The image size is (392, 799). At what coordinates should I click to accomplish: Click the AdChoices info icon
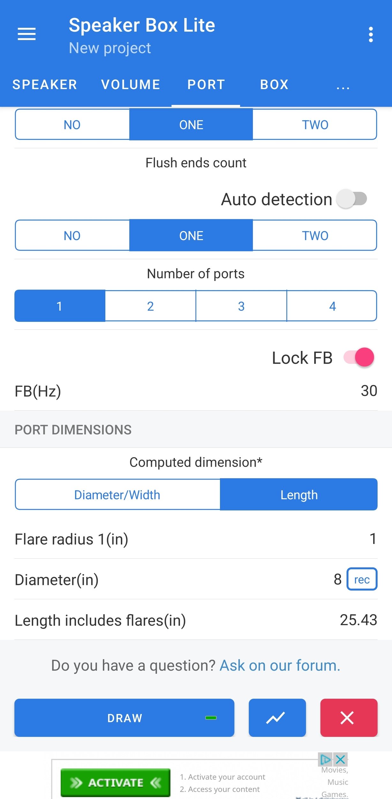click(325, 759)
